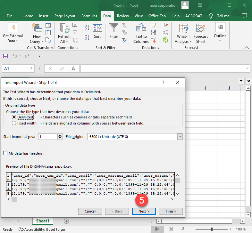Select column J header
This screenshot has height=233, width=252.
229,88
